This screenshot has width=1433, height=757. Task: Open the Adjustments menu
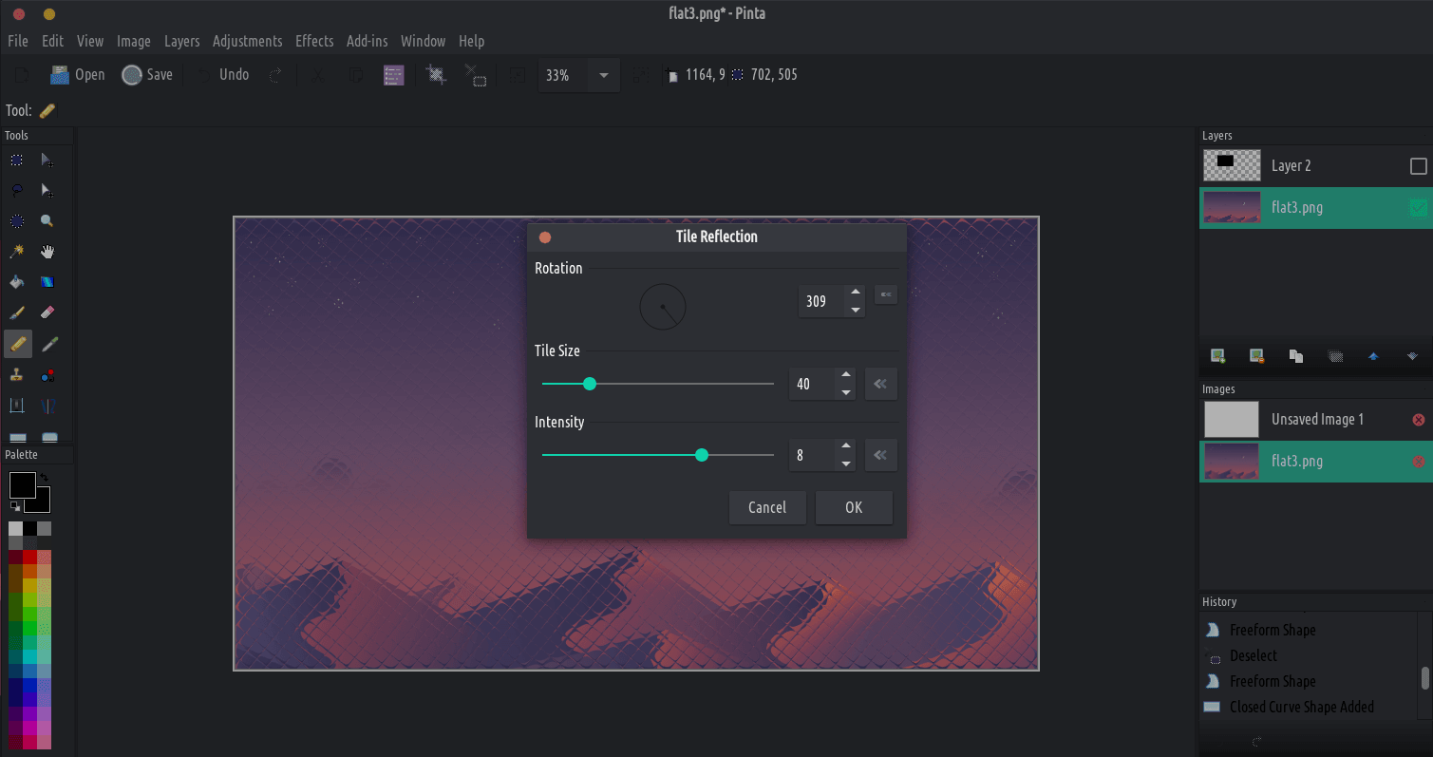[x=247, y=41]
